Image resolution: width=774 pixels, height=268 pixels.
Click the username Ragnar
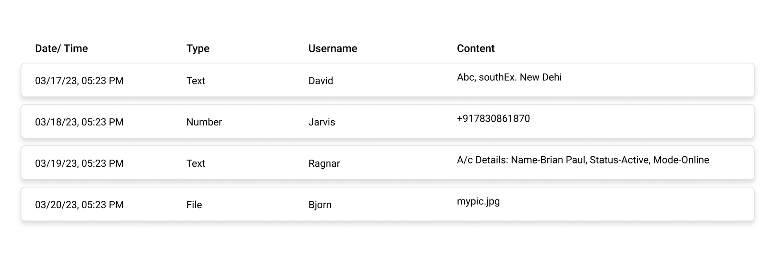click(324, 163)
